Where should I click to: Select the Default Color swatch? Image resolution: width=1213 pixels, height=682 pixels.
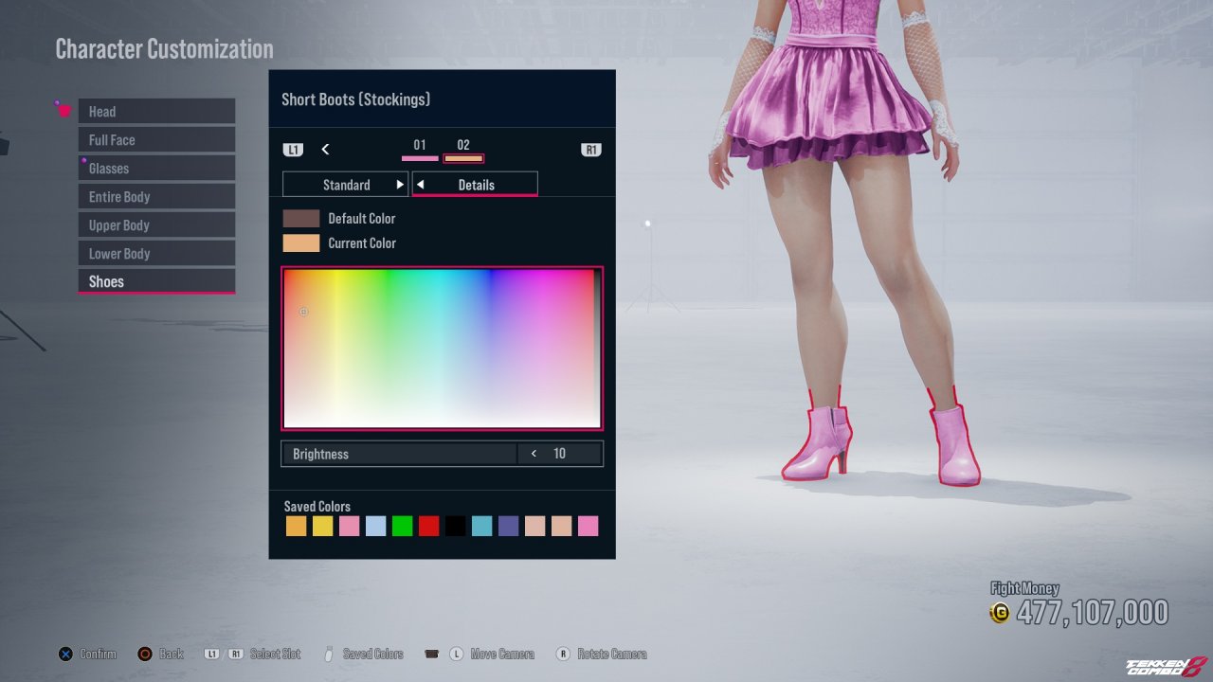[301, 219]
